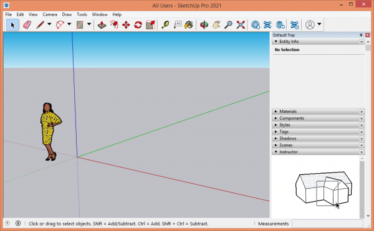Collapse the Entity Info panel
The height and width of the screenshot is (231, 374).
(x=276, y=42)
